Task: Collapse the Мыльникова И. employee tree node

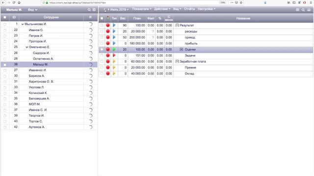Action: pyautogui.click(x=23, y=24)
